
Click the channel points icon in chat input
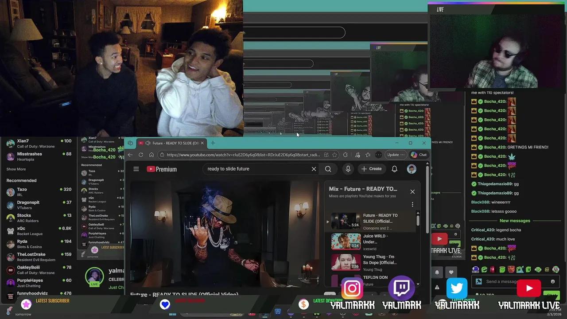pyautogui.click(x=479, y=281)
